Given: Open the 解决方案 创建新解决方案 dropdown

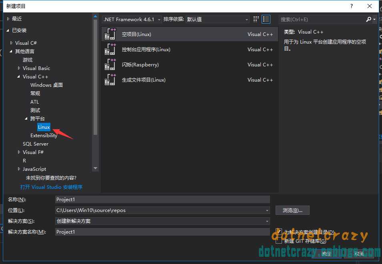Looking at the screenshot, I should tap(162, 221).
